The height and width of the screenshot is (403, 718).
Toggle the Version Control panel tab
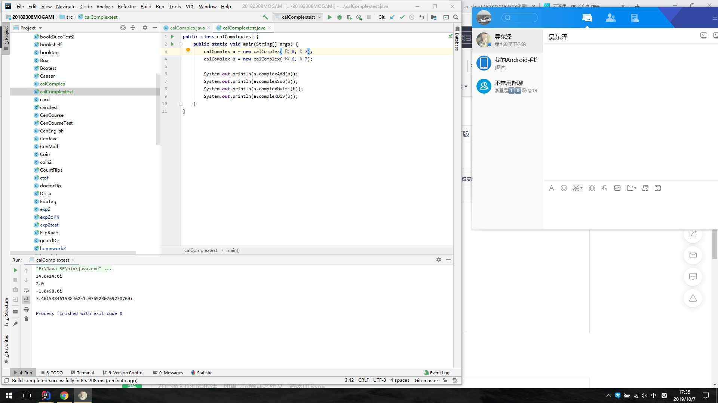point(125,373)
